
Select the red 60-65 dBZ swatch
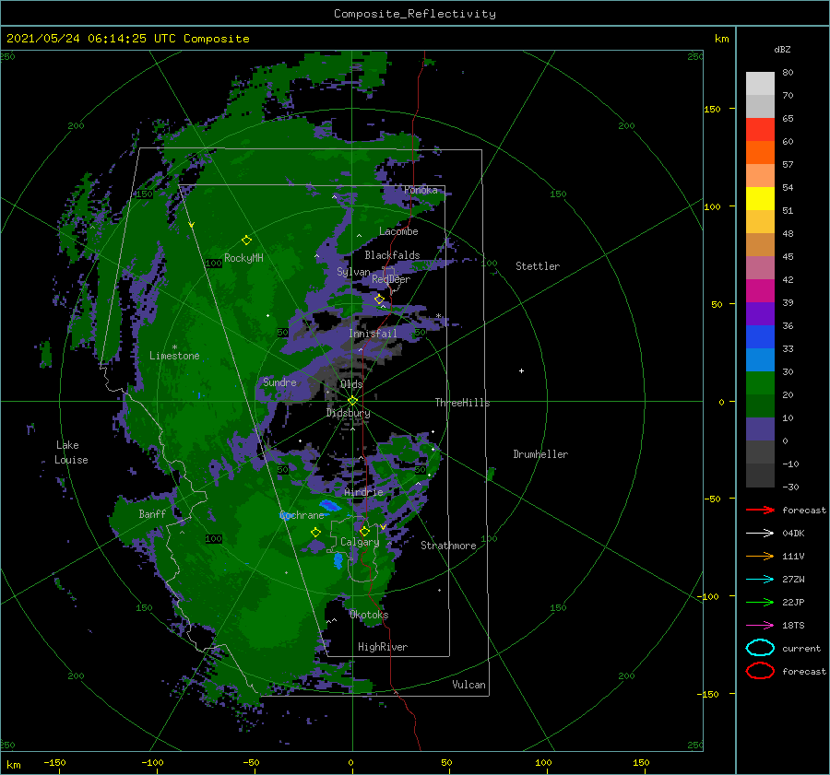[x=760, y=129]
